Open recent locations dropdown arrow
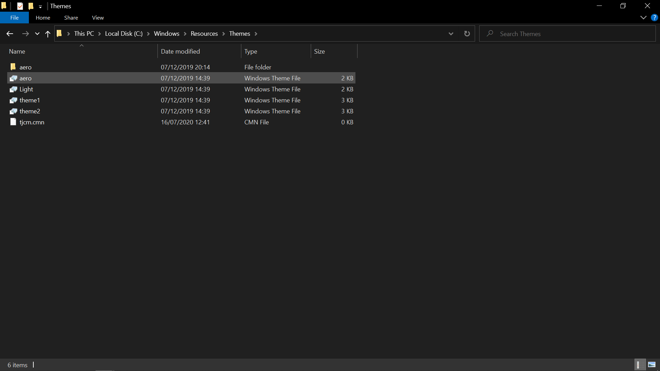The width and height of the screenshot is (660, 371). (x=37, y=34)
